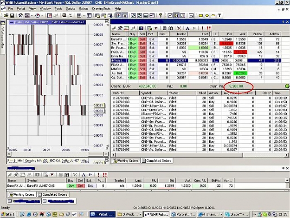
Task: Toggle the second highlighted chart mode button
Action: [x=125, y=15]
